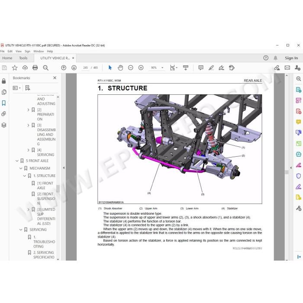Switch to the Tools tab

click(x=23, y=58)
